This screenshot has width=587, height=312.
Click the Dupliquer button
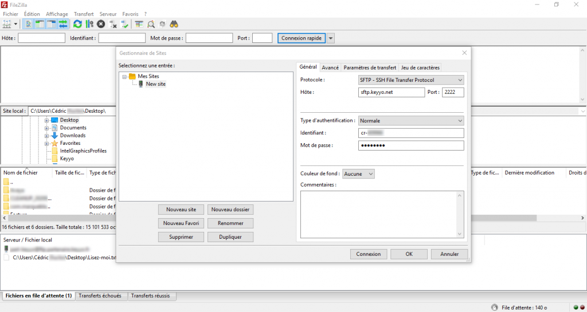[x=230, y=237]
